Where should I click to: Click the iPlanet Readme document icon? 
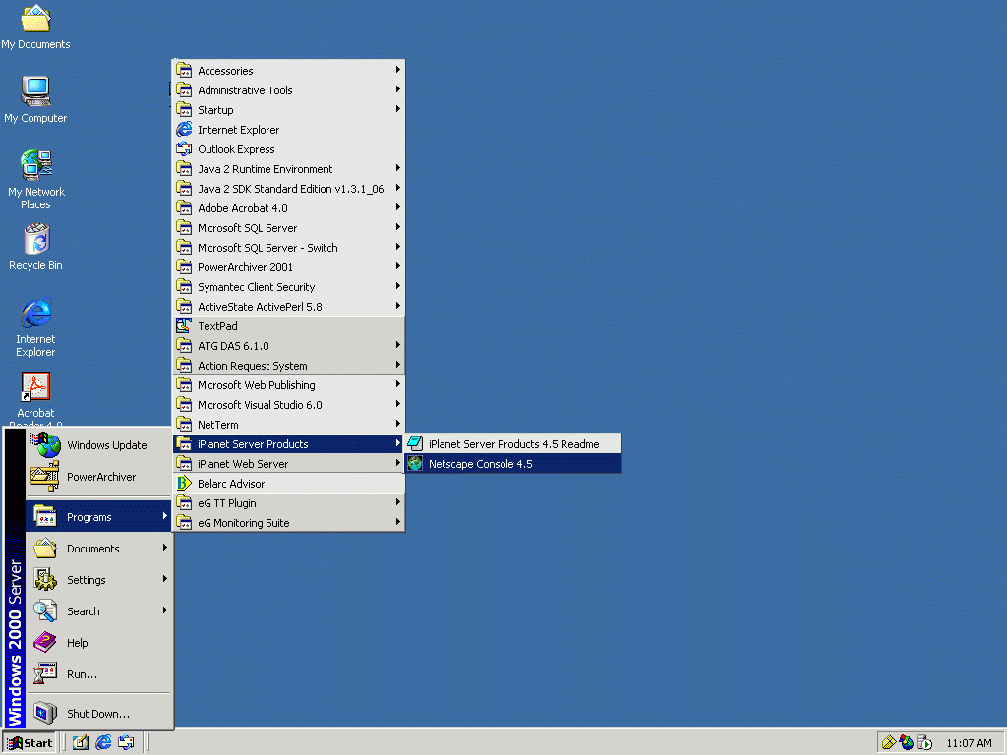(415, 443)
